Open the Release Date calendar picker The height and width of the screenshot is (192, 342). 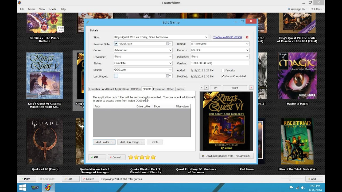click(169, 44)
